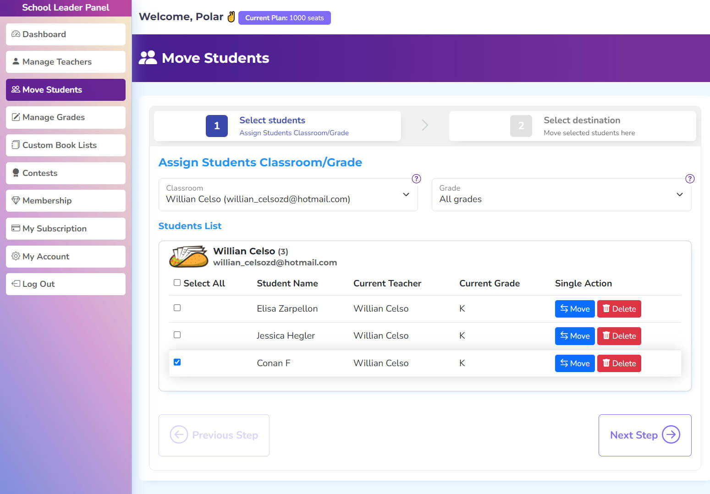Click the Current Plan 1000 seats badge
Screen dimensions: 710x494
(x=284, y=18)
